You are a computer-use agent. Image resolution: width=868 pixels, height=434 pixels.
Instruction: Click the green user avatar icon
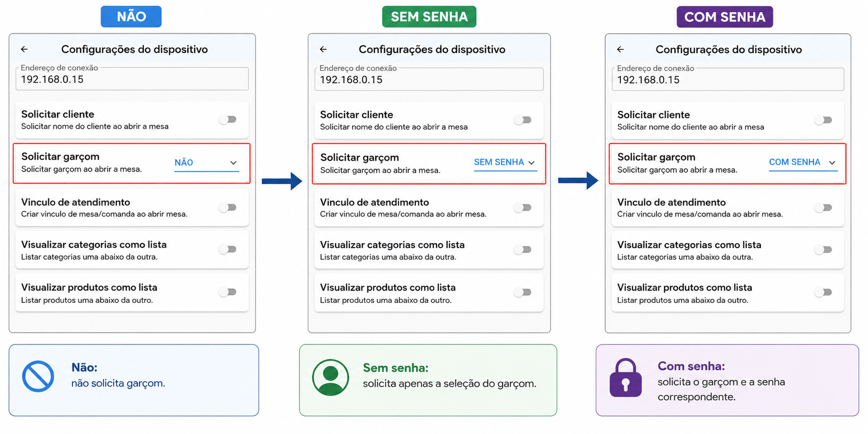click(x=331, y=377)
